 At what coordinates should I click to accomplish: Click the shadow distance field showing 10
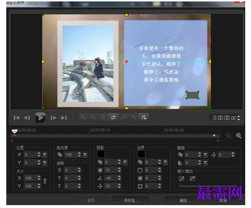(111, 186)
